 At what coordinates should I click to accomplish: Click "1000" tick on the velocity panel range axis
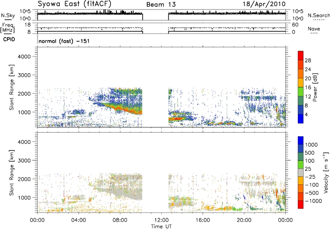[x=24, y=198]
